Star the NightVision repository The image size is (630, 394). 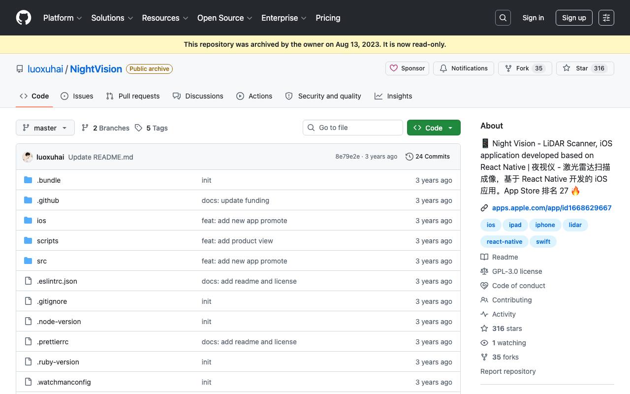[x=585, y=68]
